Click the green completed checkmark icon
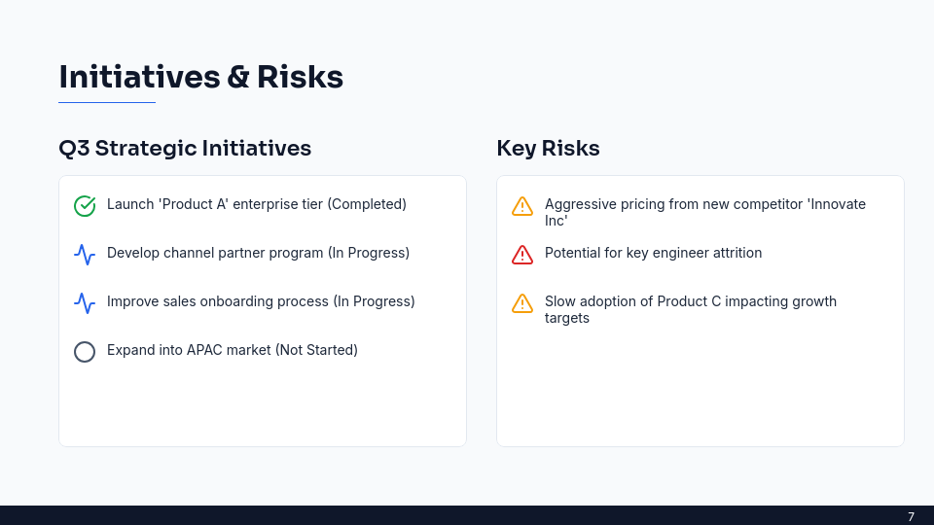 click(85, 206)
